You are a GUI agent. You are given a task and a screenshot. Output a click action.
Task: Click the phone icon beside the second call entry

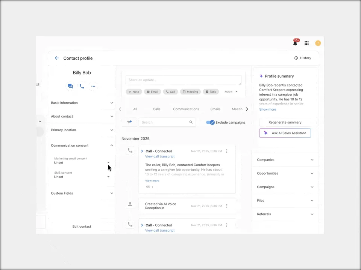(130, 224)
